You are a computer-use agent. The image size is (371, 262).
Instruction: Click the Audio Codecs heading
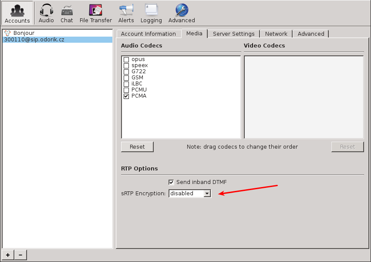pos(142,45)
